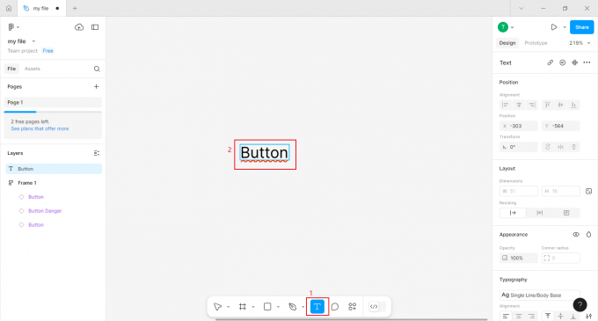
Task: Select the Text tool in the bottom toolbar
Action: [x=317, y=307]
